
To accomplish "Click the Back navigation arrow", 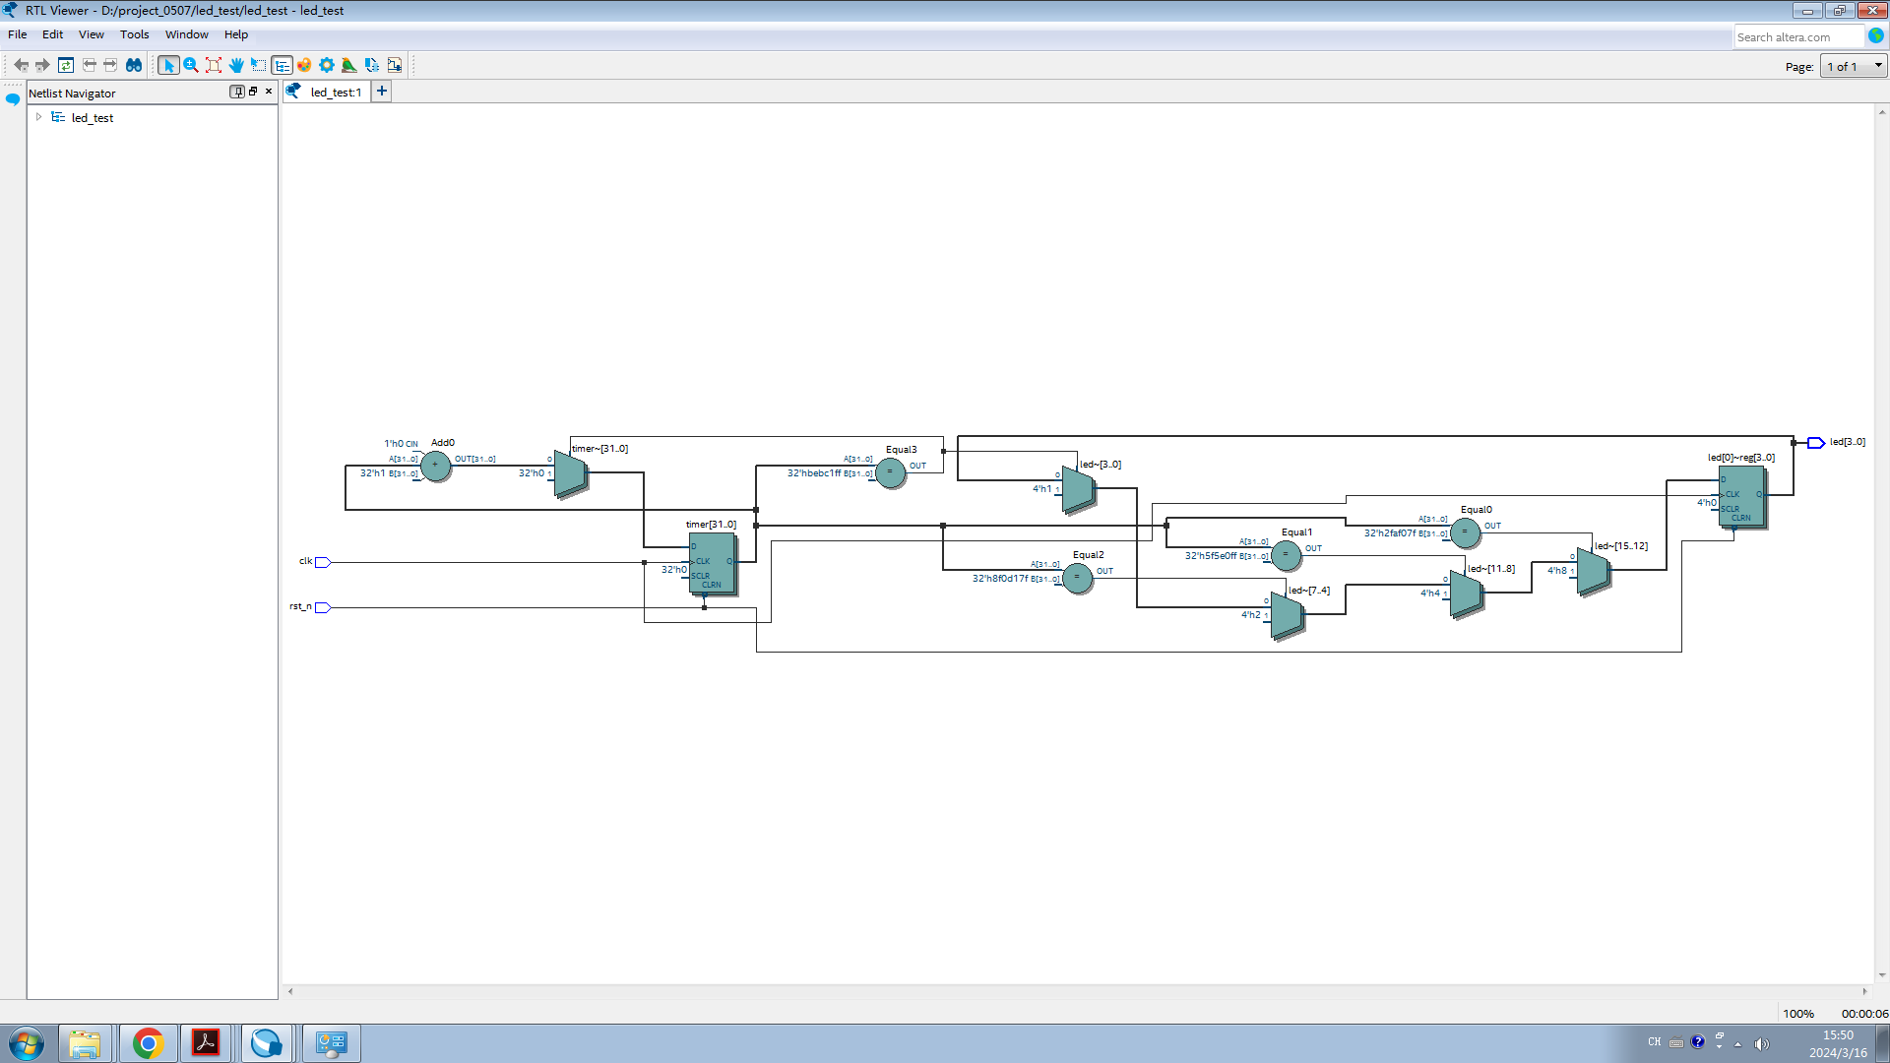I will click(21, 65).
